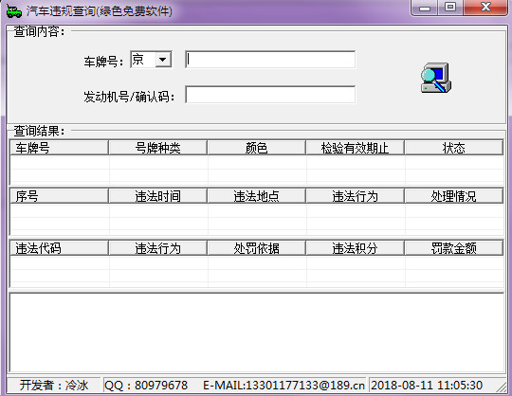Focus the 发动机号/确认码 input field

tap(270, 95)
